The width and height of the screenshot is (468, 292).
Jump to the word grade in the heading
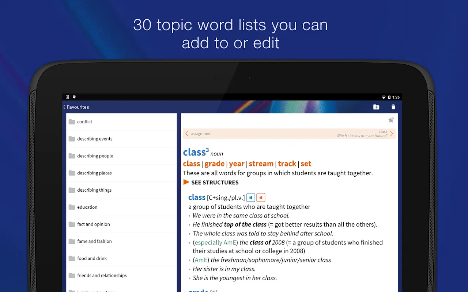pos(214,164)
